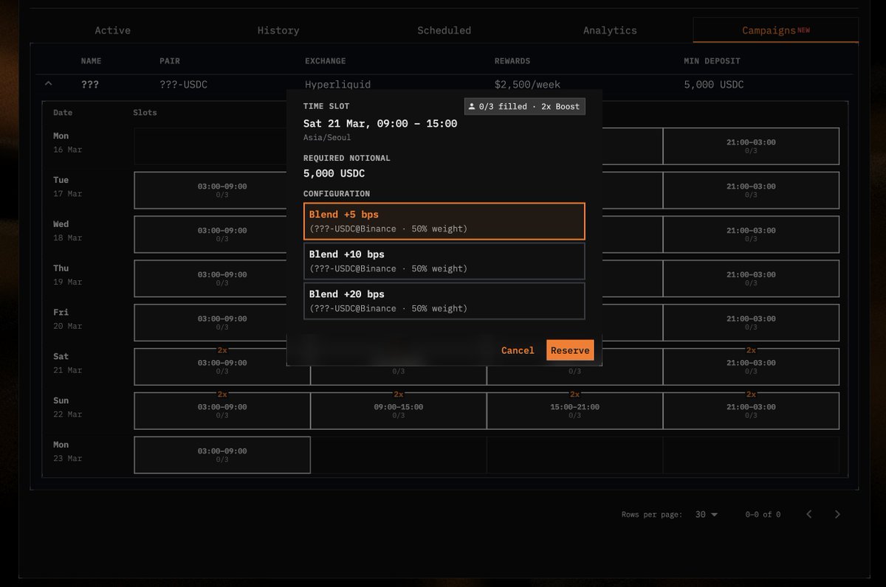This screenshot has height=587, width=886.
Task: Go to previous page arrow
Action: [809, 515]
